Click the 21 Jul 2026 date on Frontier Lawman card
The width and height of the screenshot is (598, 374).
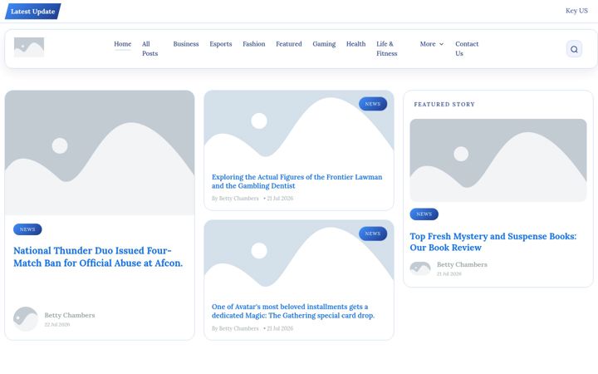point(280,198)
